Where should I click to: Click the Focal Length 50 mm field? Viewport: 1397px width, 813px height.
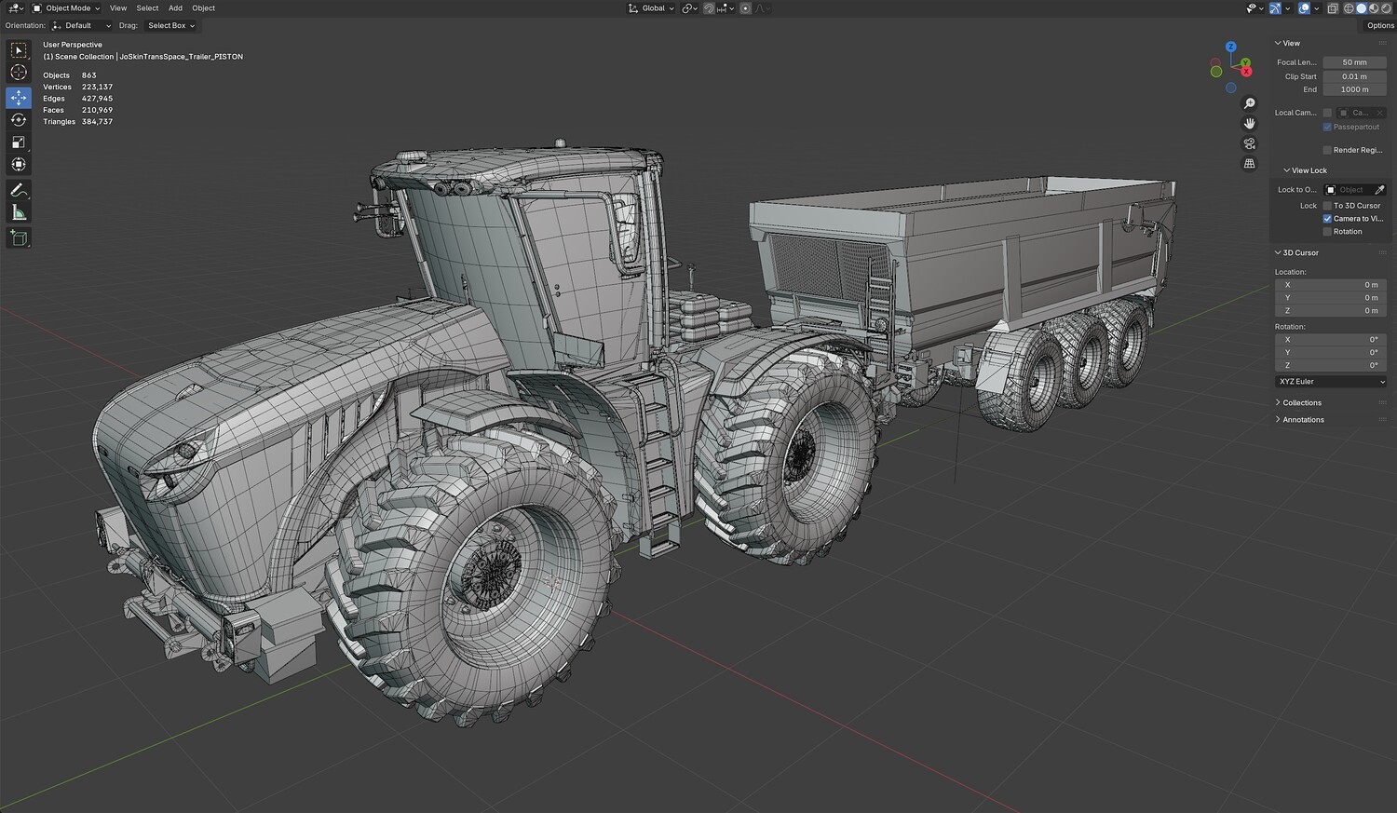point(1355,62)
